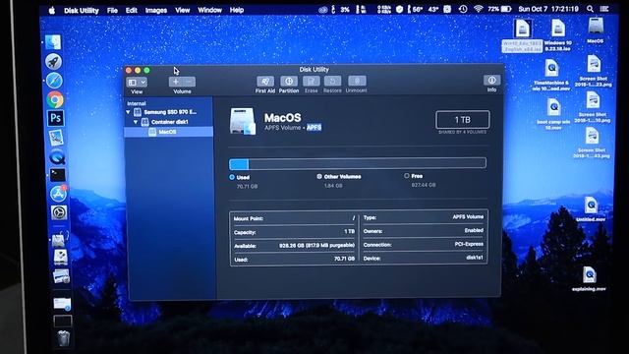Click the Time Machine menu bar icon
Screen dimensions: 629x354
[x=463, y=9]
